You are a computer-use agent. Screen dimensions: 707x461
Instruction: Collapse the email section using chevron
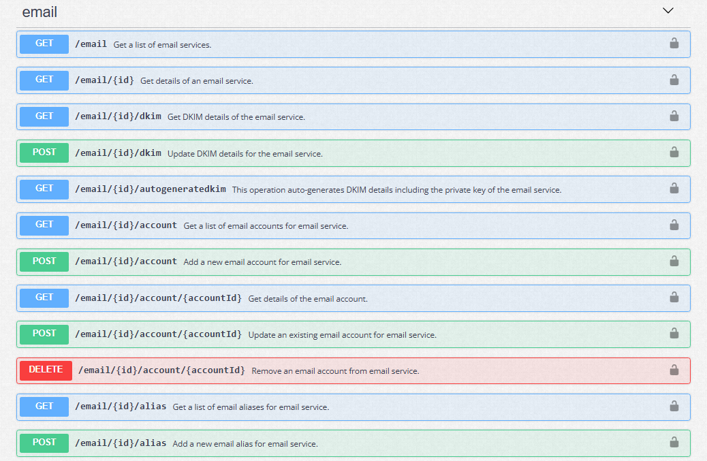667,11
